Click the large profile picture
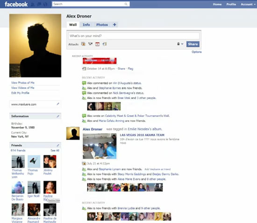This screenshot has height=223, width=257. click(x=35, y=46)
